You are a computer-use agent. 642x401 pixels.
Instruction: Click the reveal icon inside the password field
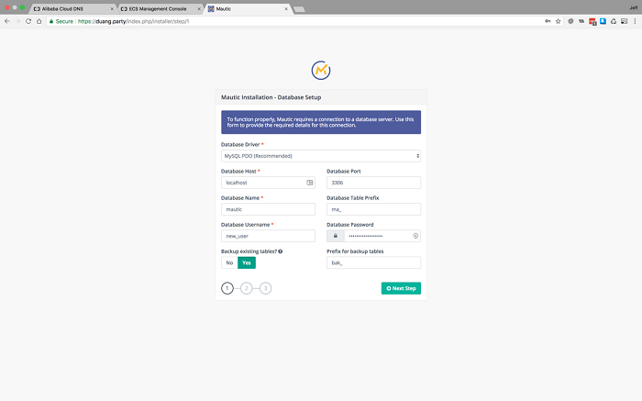[x=415, y=236]
